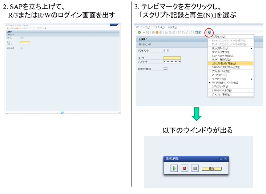The width and height of the screenshot is (266, 194).
Task: Expand the クリップボード(L) submenu
Action: point(231,48)
